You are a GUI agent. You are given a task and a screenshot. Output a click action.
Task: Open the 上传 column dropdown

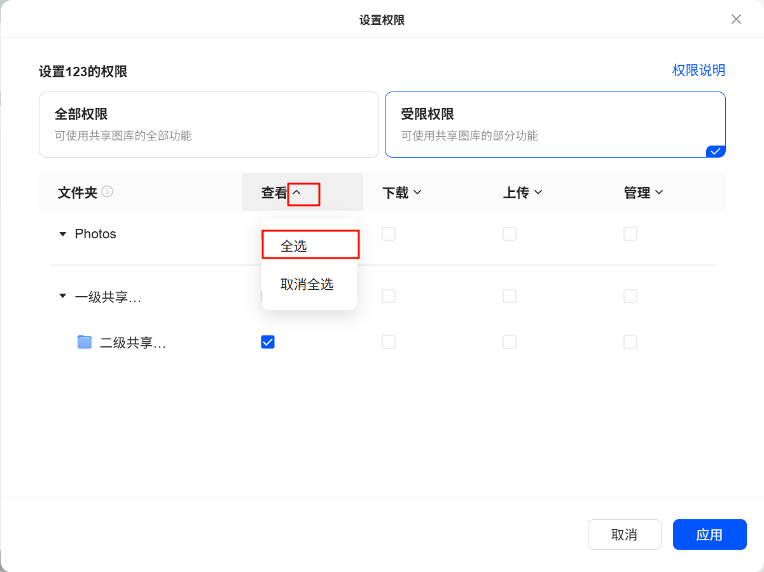[539, 192]
